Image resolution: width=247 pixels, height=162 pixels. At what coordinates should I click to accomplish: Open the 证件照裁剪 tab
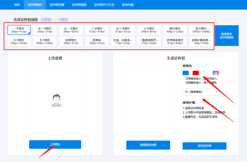tap(79, 5)
